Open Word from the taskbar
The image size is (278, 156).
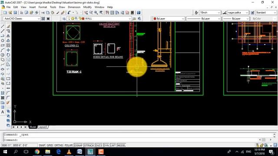(x=79, y=152)
